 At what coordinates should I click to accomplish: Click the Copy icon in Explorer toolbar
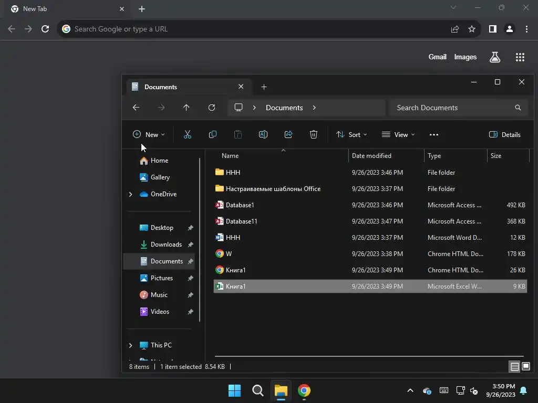pyautogui.click(x=213, y=135)
